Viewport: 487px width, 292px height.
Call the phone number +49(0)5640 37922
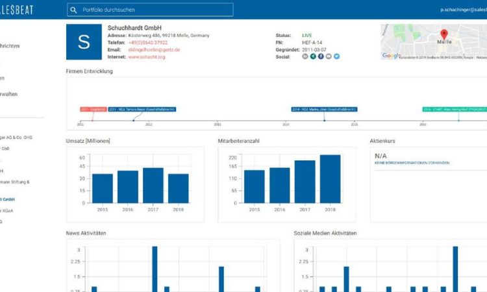(148, 43)
